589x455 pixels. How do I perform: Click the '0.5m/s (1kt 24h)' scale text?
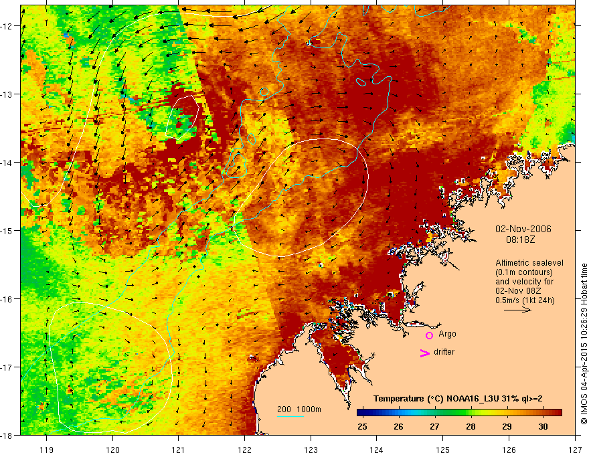525,300
